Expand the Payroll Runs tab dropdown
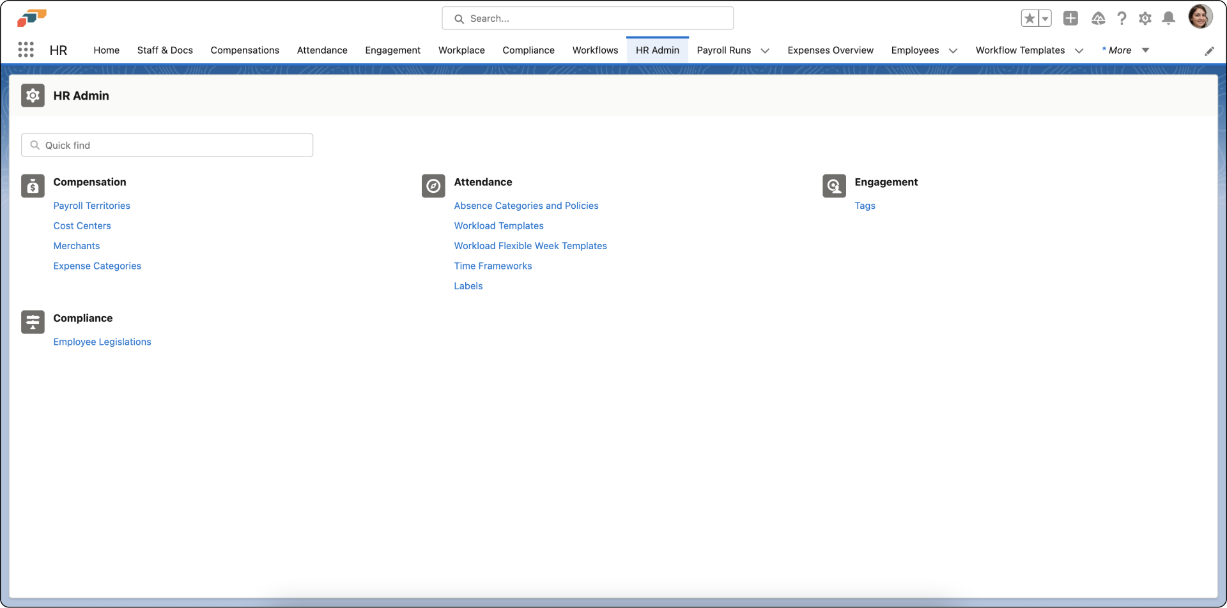This screenshot has height=608, width=1227. [765, 50]
